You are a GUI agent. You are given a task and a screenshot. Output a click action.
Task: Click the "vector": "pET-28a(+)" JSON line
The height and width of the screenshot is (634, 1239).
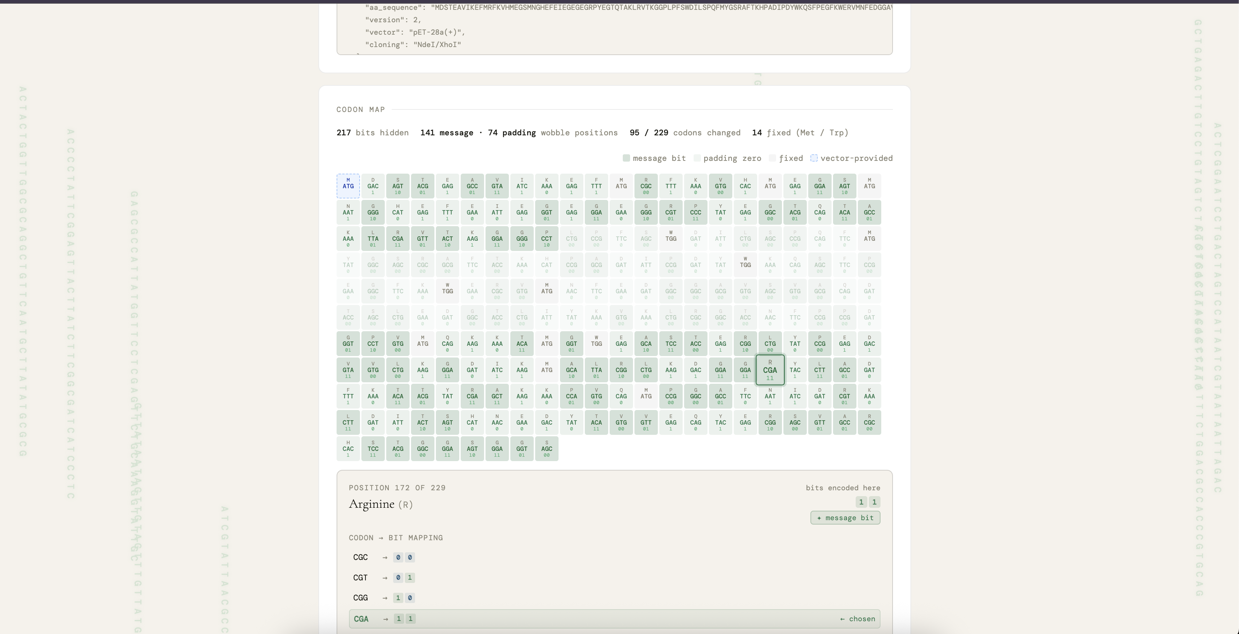pyautogui.click(x=415, y=32)
